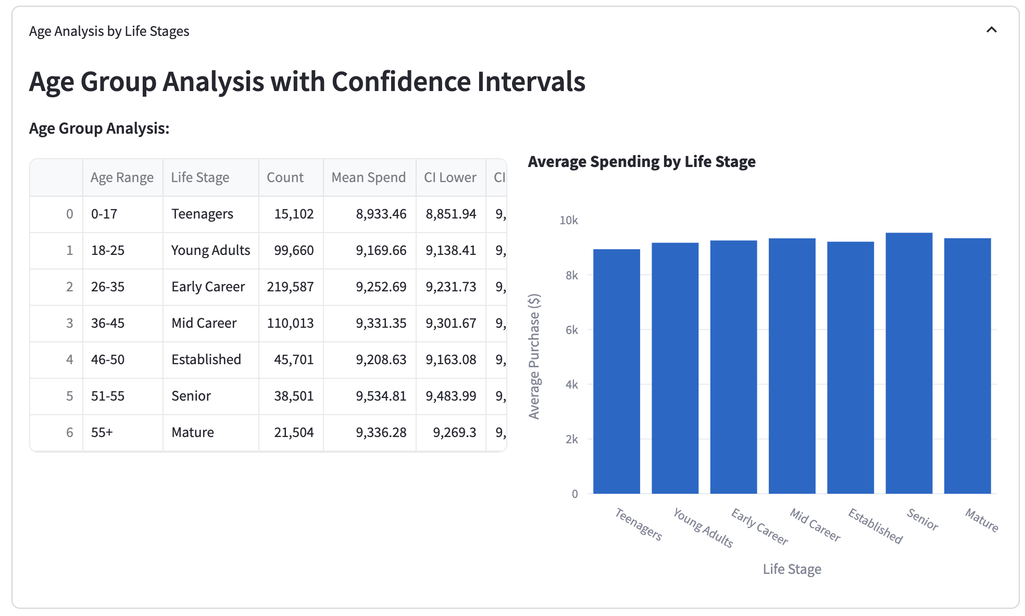Image resolution: width=1025 pixels, height=616 pixels.
Task: Sort table by Age Range column header
Action: click(122, 177)
